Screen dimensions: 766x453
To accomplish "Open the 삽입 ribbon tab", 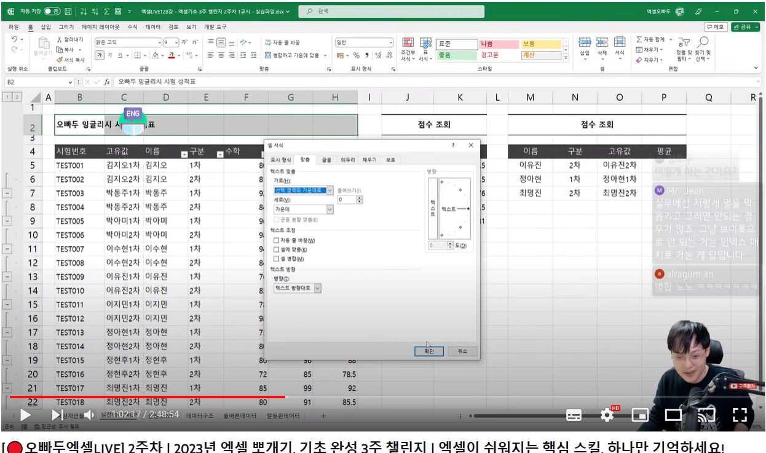I will tap(46, 27).
